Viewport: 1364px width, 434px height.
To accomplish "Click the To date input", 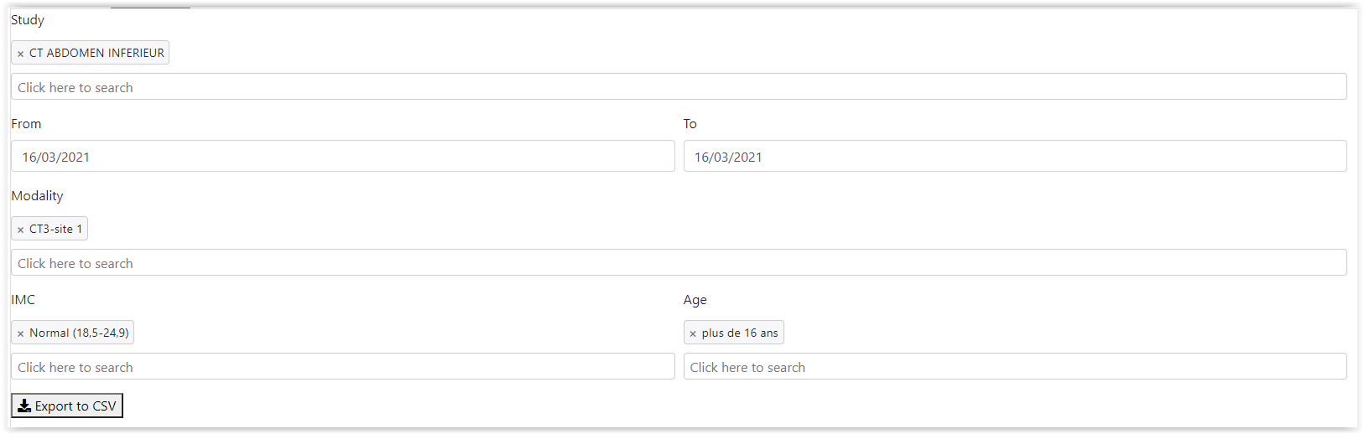I will [x=1014, y=157].
